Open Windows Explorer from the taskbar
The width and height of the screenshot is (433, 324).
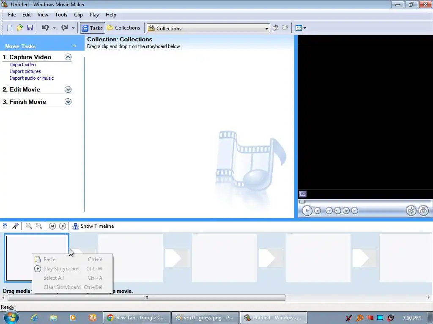click(54, 318)
